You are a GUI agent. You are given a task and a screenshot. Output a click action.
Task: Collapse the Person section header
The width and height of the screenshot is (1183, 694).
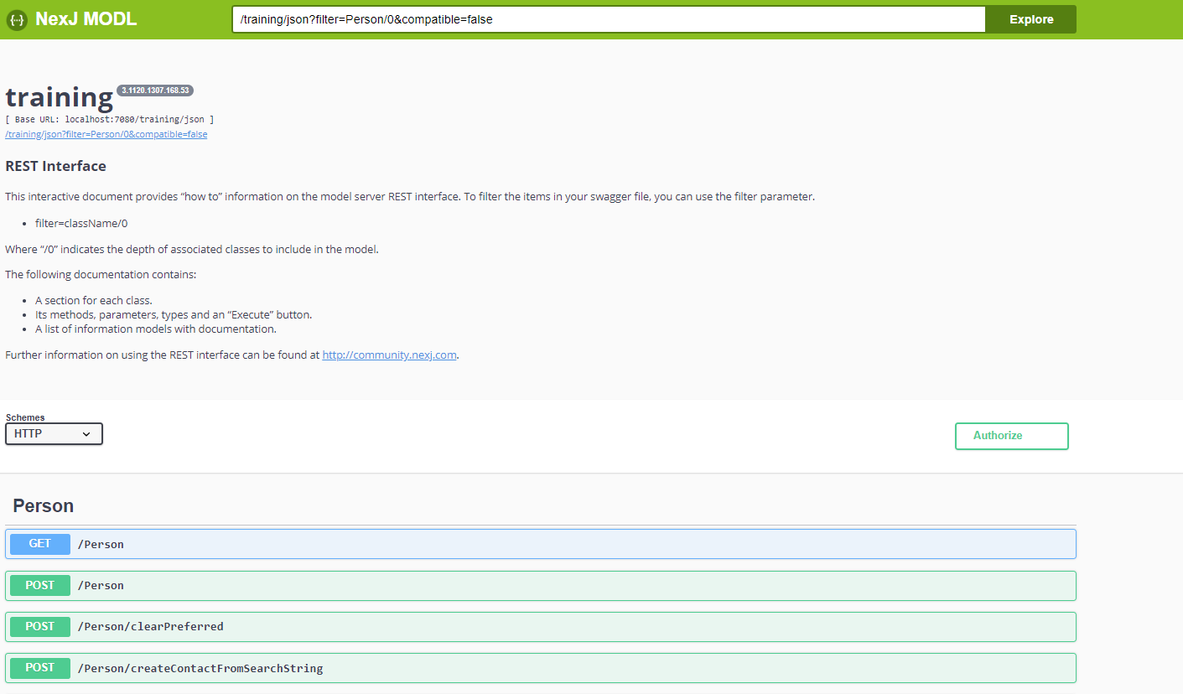(x=44, y=505)
